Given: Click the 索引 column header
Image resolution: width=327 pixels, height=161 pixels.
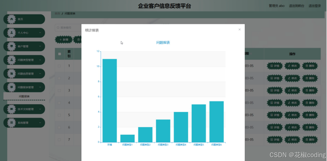Looking at the screenshot, I should point(69,54).
